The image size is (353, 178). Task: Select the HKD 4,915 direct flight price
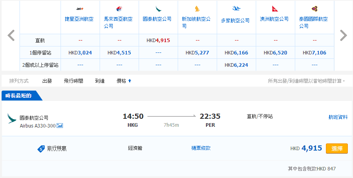tap(158, 40)
